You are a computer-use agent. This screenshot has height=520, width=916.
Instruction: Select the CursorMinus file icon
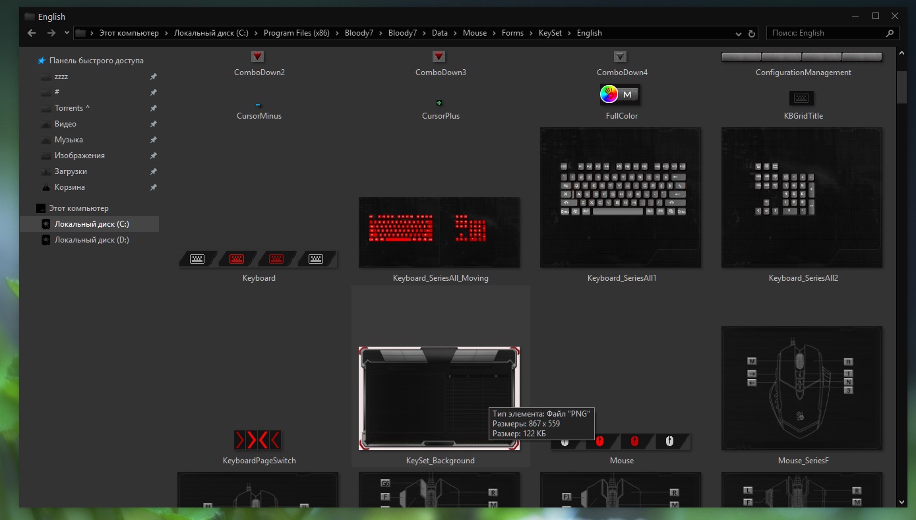(x=258, y=105)
